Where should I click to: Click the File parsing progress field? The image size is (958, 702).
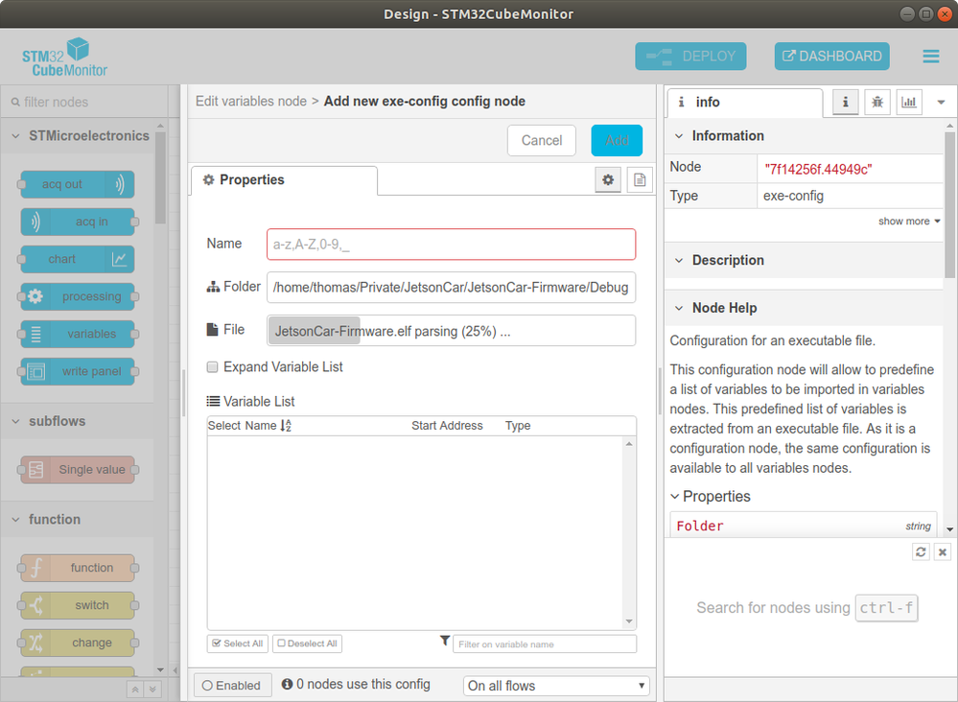(451, 331)
